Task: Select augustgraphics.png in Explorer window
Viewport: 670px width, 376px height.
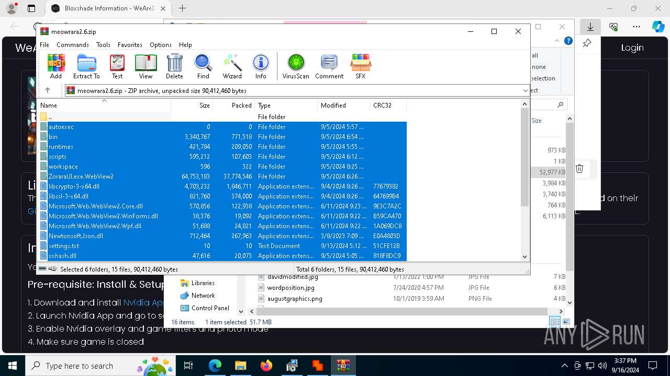Action: (x=294, y=299)
